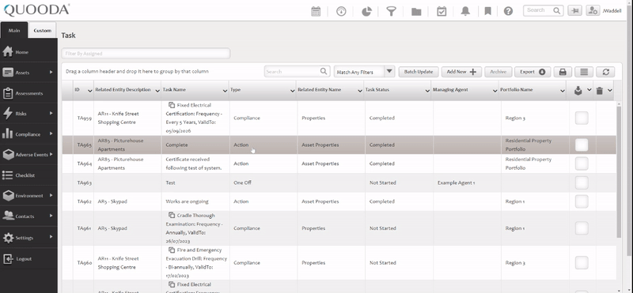Screen dimensions: 633x293
Task: Click the Batch Update button
Action: pyautogui.click(x=419, y=72)
